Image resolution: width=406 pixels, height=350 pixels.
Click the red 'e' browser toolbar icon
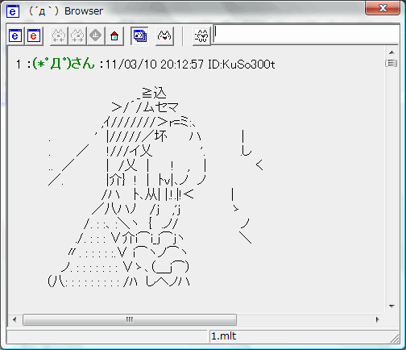pyautogui.click(x=34, y=35)
